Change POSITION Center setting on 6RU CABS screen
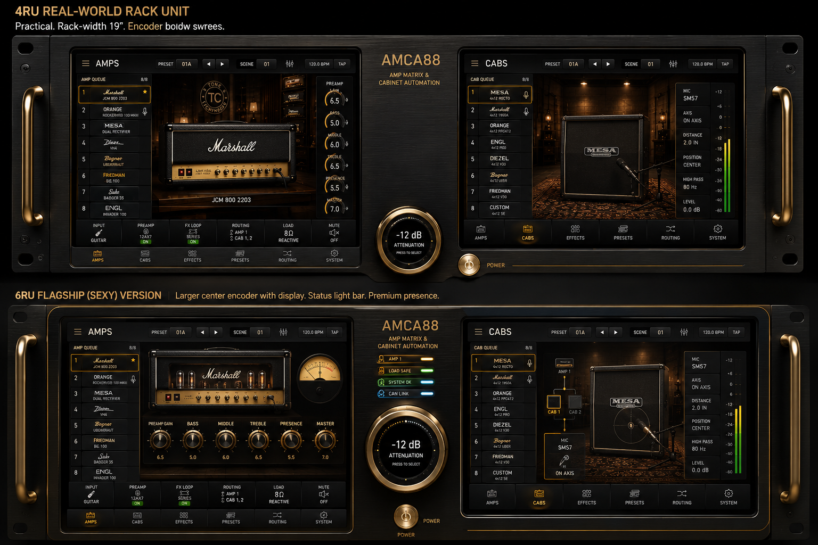 click(702, 425)
